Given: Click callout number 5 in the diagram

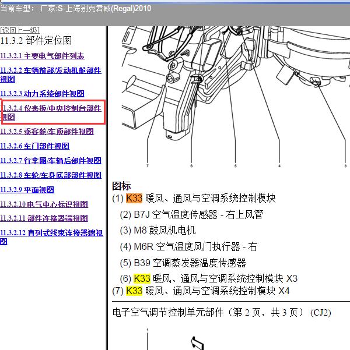Looking at the screenshot, I should (235, 166).
